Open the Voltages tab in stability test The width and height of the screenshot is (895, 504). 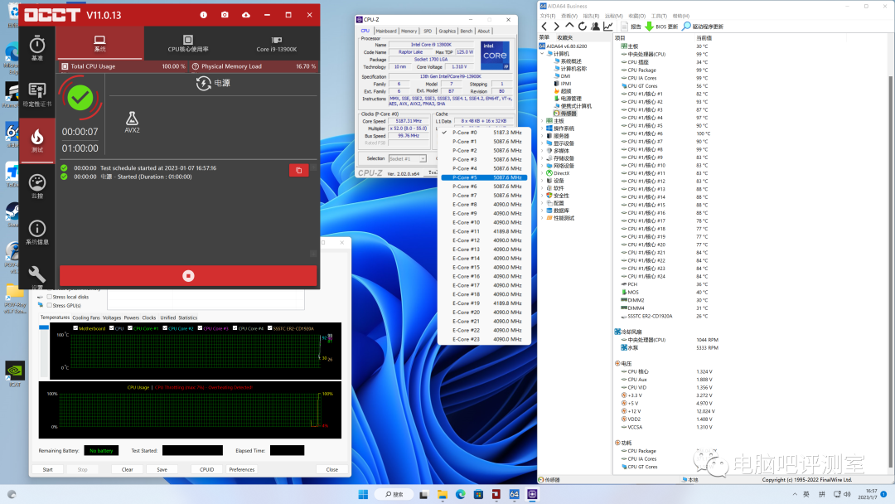[x=112, y=318]
